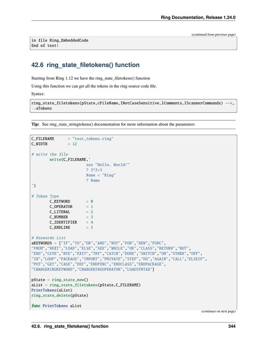Click the "(continues on next page)" note
Viewport: 267px width, 346px height.
218,311
